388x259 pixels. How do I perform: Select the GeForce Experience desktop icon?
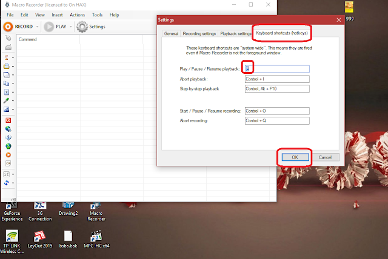coord(12,212)
